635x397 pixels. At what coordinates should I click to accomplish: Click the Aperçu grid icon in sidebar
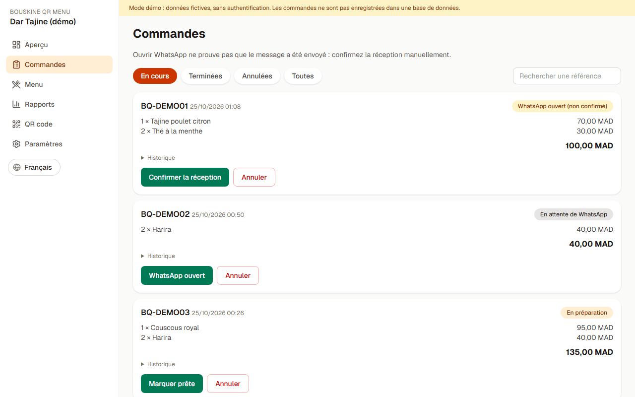click(x=16, y=45)
